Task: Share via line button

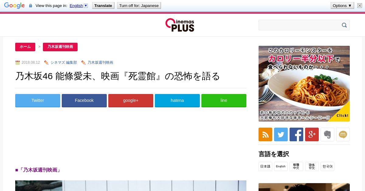Action: (x=224, y=100)
